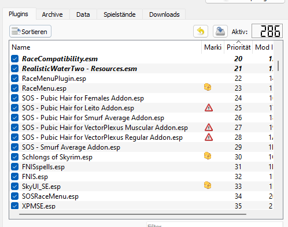Screen dimensions: 288x227
Task: Select Schlongs of Skyrim.esp name
Action: (57, 157)
